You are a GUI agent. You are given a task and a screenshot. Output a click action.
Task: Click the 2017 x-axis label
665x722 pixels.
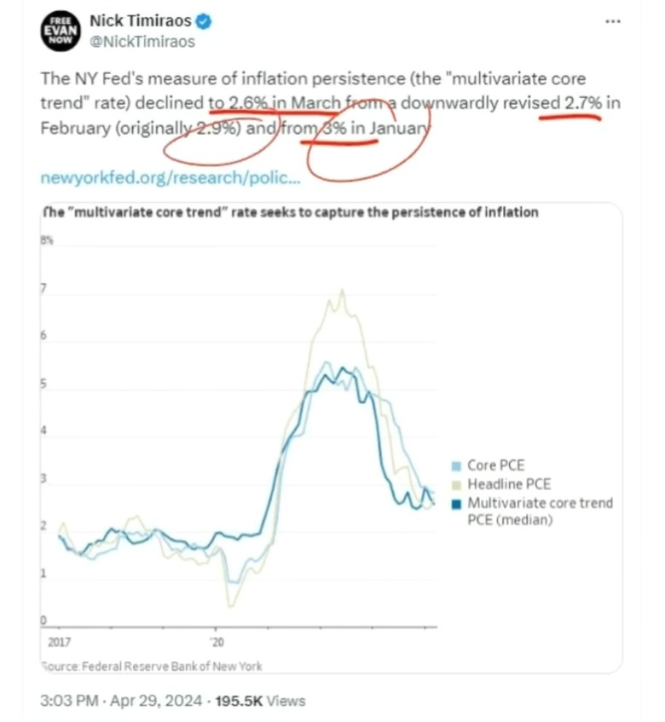59,641
